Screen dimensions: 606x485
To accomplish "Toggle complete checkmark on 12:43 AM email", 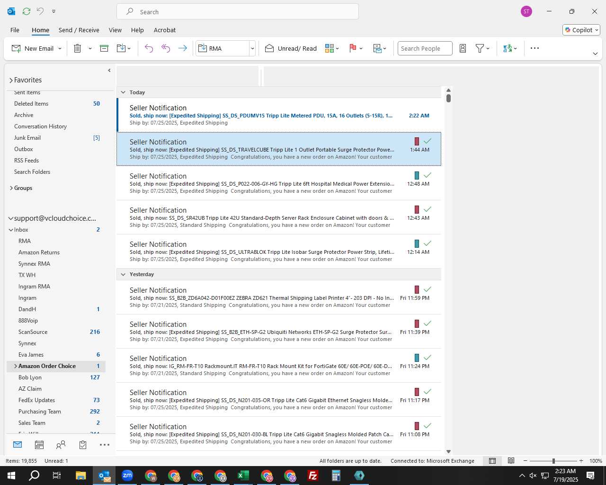I will [428, 209].
